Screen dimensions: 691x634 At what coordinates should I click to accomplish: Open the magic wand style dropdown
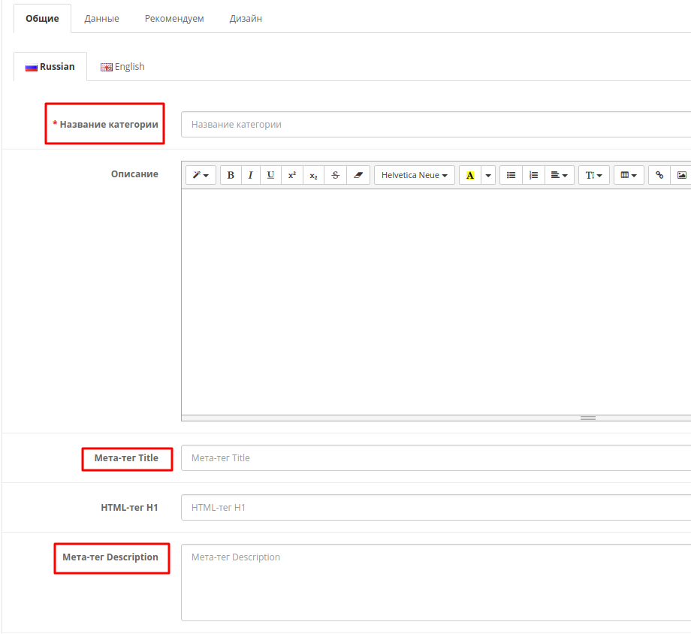coord(201,175)
